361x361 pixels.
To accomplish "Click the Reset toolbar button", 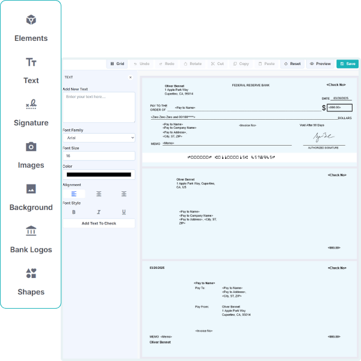I will [x=292, y=64].
